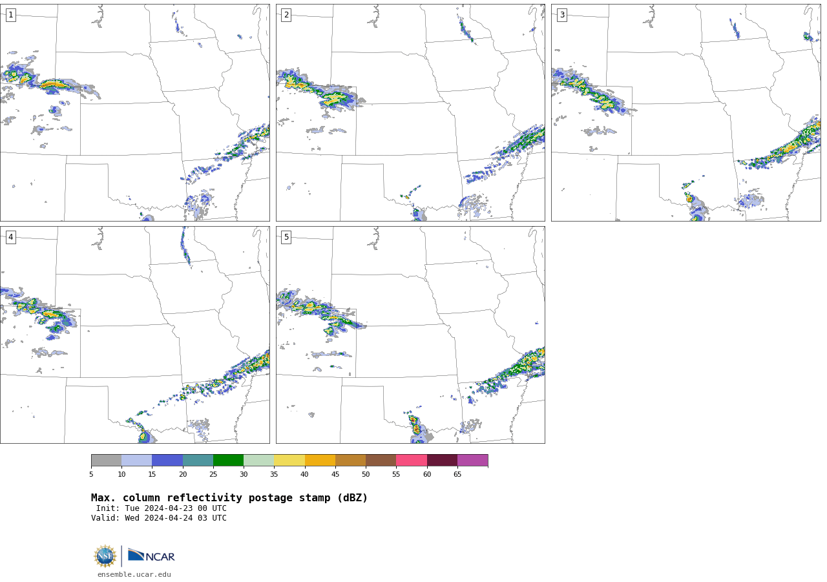Click the panel number label 5
Viewport: 827px width, 582px height.
[x=286, y=237]
